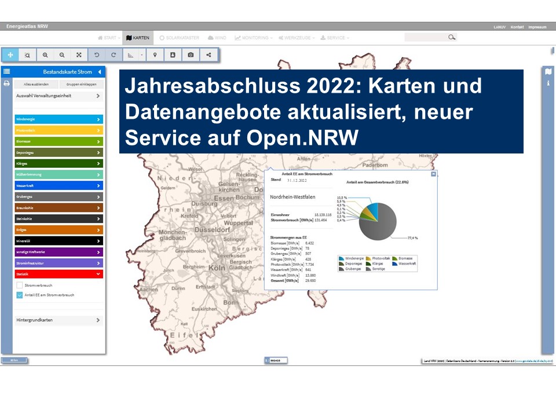Expand Auswahl Verwaltungseinheit
Screen dimensions: 556x417
[x=59, y=96]
